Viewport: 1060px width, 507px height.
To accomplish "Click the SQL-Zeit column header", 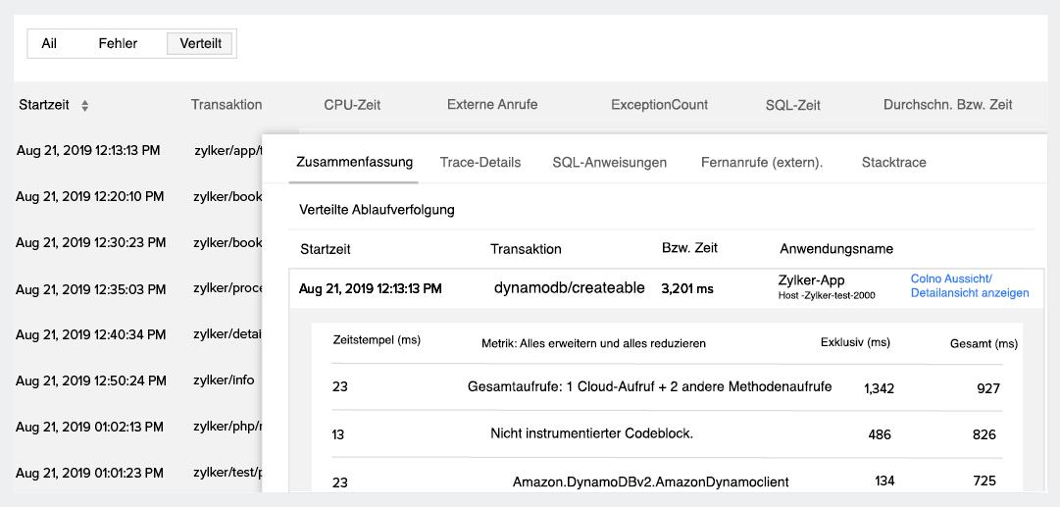I will [793, 105].
